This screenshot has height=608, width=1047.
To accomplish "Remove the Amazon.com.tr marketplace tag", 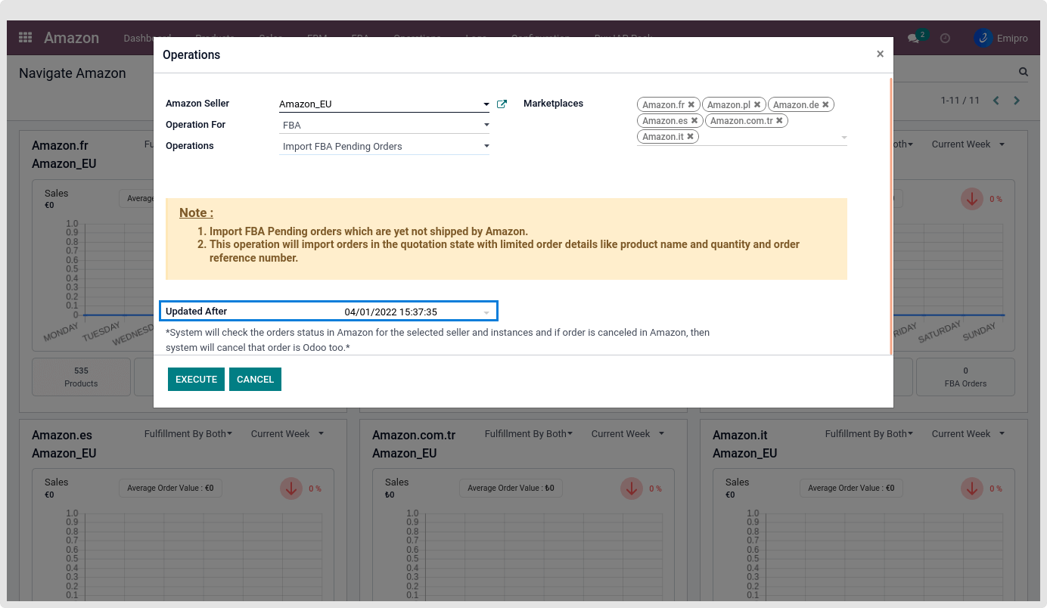I will [779, 121].
